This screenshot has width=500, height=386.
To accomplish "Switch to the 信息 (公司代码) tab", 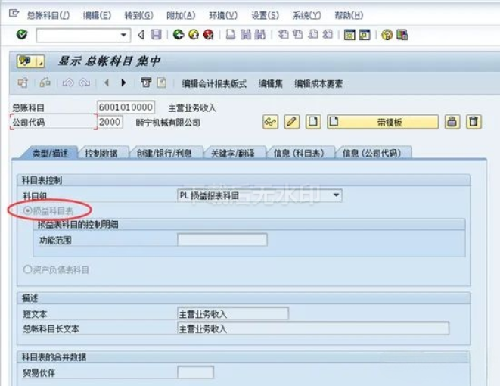I will (x=372, y=153).
